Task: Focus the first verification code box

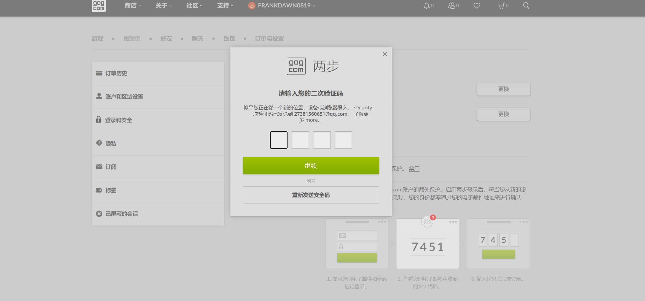Action: [x=279, y=140]
